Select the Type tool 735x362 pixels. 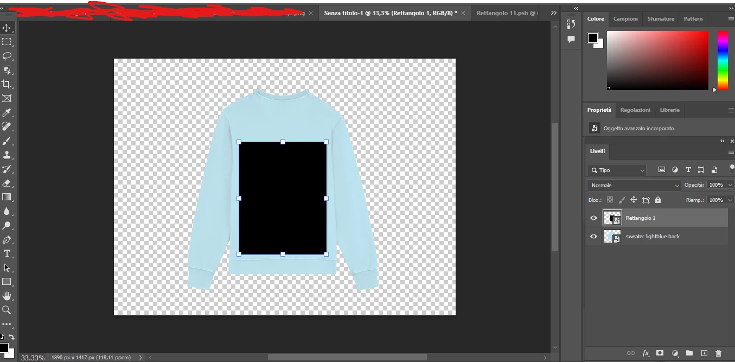click(x=7, y=253)
